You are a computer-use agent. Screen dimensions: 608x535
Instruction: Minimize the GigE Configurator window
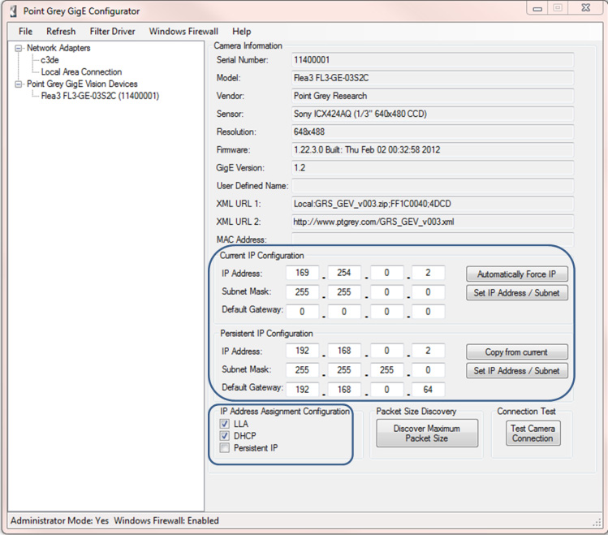point(537,9)
